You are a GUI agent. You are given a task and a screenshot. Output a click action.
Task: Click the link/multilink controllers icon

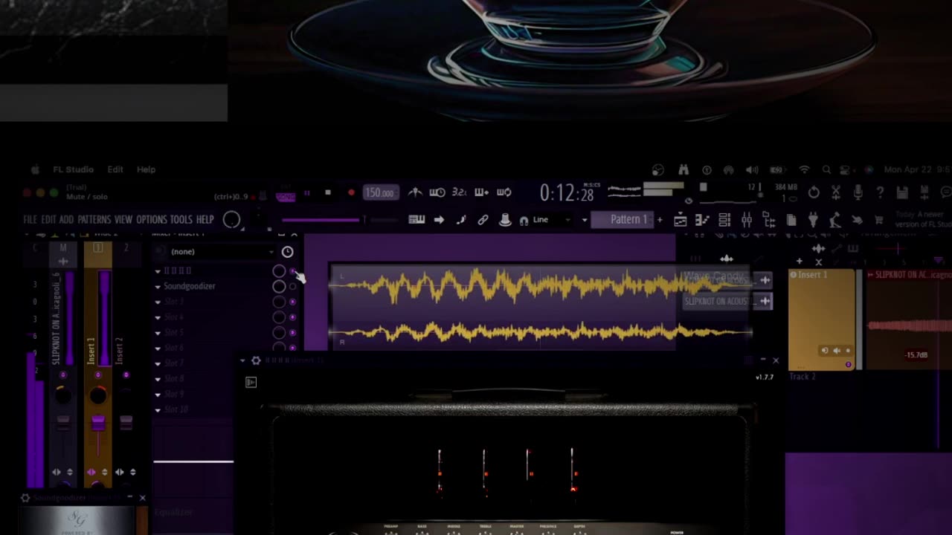point(483,220)
